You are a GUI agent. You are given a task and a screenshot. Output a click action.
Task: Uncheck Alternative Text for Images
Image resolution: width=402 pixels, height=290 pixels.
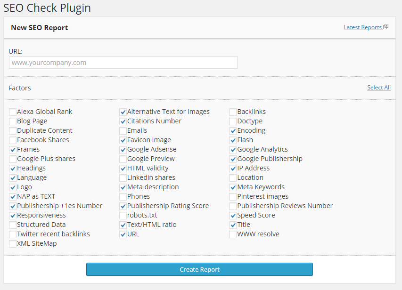[123, 112]
